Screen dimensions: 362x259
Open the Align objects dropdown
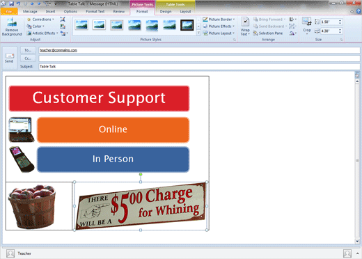coord(293,19)
